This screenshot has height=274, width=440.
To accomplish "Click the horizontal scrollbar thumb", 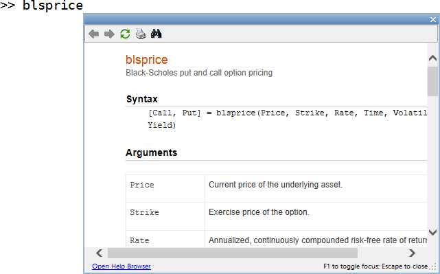I will point(233,253).
